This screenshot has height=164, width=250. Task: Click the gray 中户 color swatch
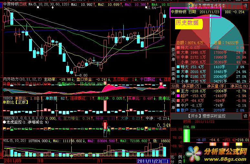[x=178, y=105]
